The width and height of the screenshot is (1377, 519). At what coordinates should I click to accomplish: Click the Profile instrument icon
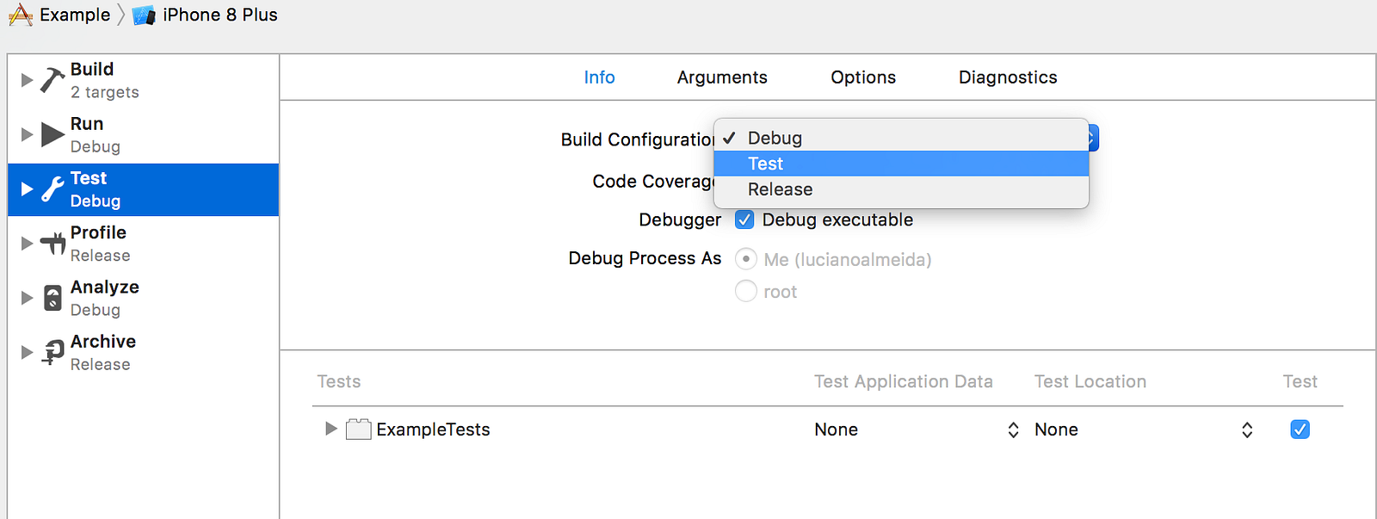coord(52,244)
